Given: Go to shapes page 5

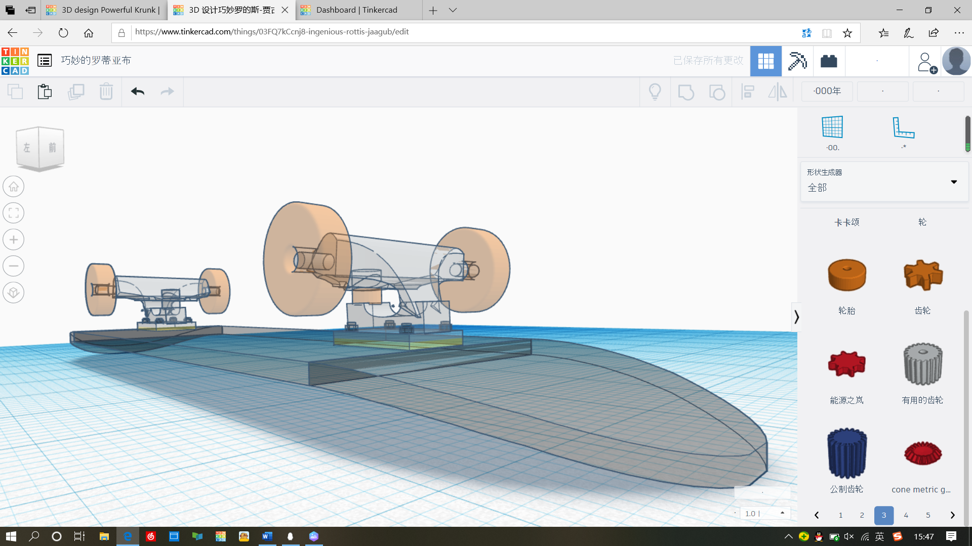Looking at the screenshot, I should click(x=928, y=515).
